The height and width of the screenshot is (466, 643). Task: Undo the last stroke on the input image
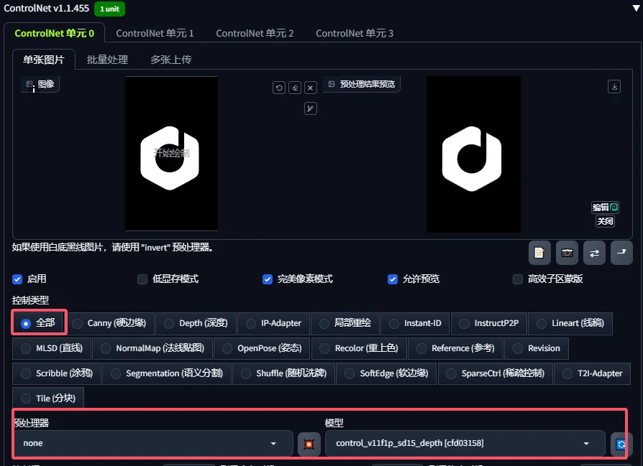click(279, 88)
